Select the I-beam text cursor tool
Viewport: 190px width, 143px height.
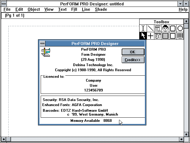(x=143, y=28)
